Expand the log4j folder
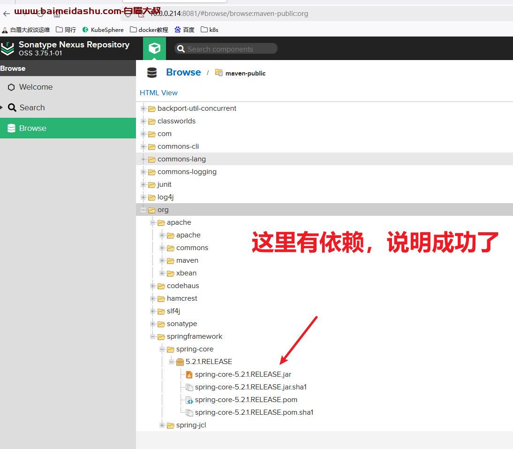513x449 pixels. coord(143,198)
